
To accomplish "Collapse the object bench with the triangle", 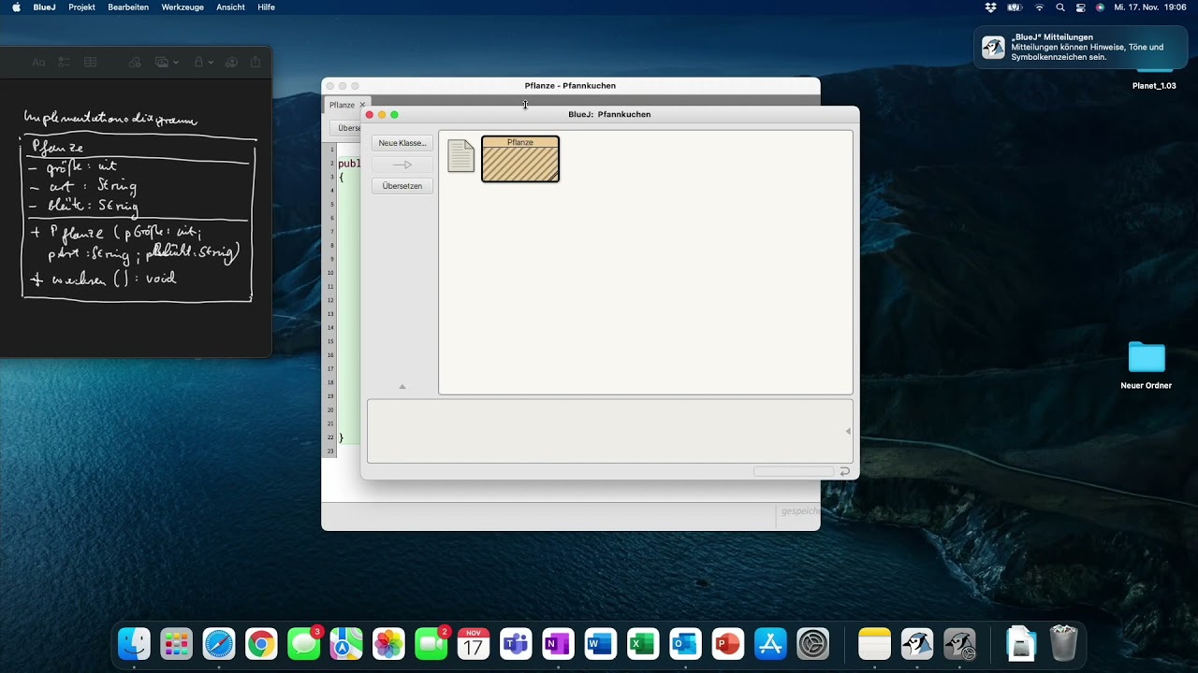I will point(402,386).
